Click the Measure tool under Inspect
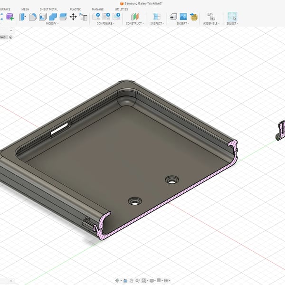285x285 pixels. (157, 17)
